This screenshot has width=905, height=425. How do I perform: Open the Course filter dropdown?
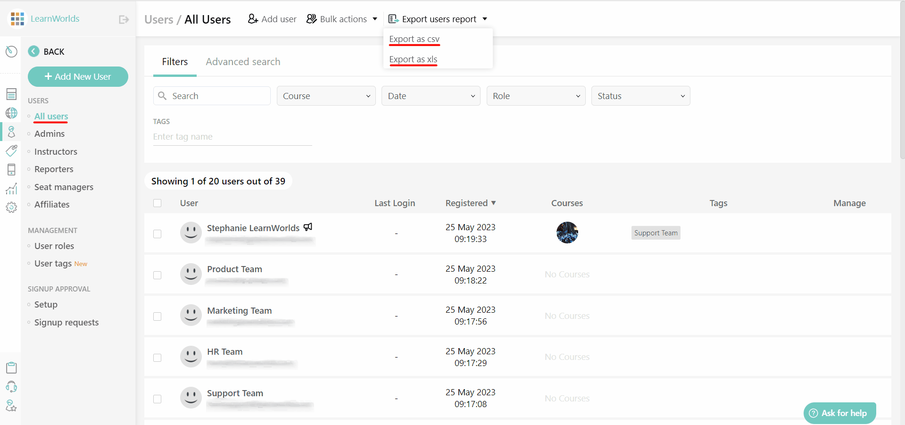(326, 96)
